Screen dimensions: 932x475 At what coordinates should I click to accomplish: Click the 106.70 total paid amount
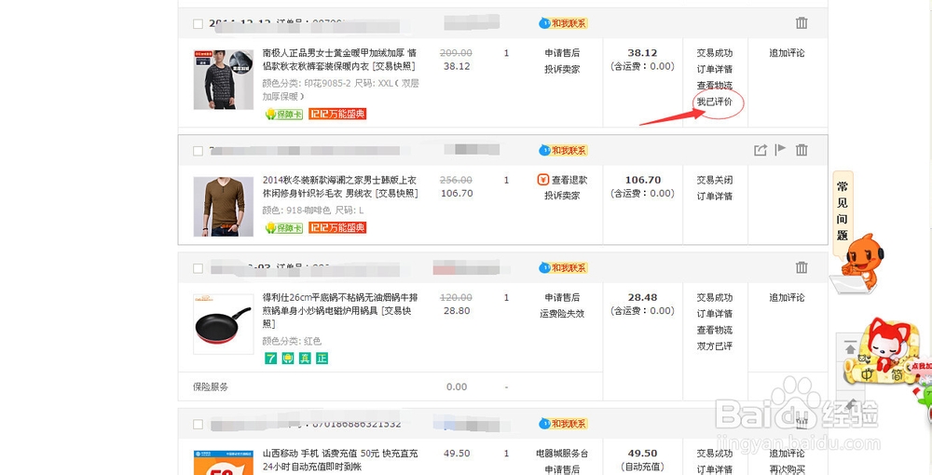[642, 180]
